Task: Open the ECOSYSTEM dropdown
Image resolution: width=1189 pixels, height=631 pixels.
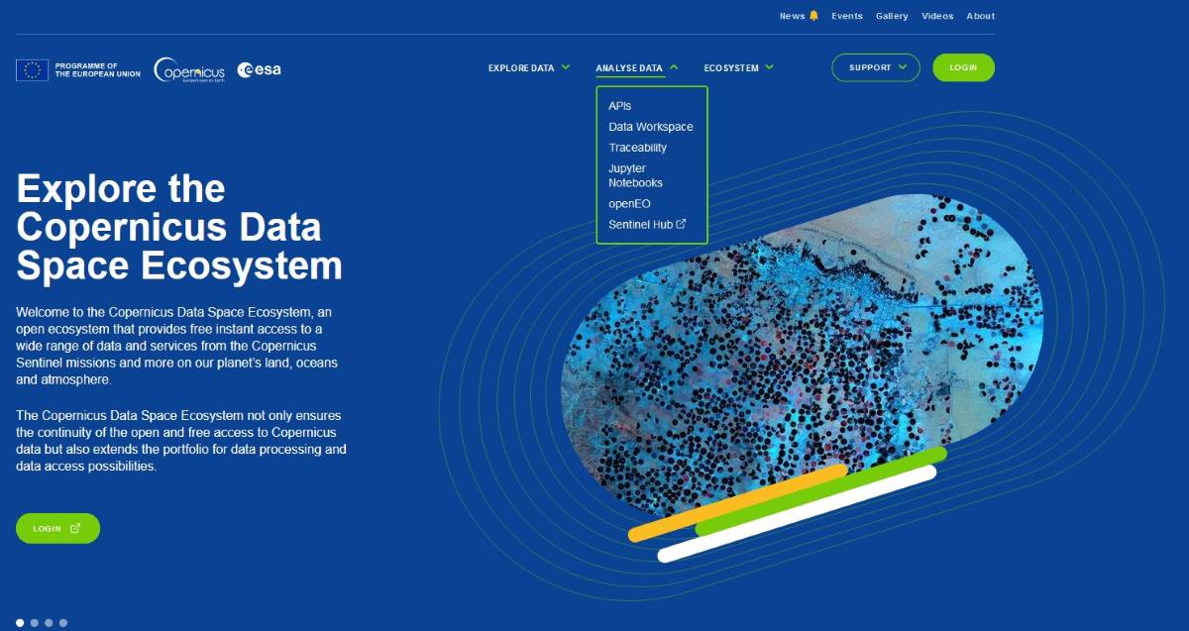Action: tap(737, 67)
